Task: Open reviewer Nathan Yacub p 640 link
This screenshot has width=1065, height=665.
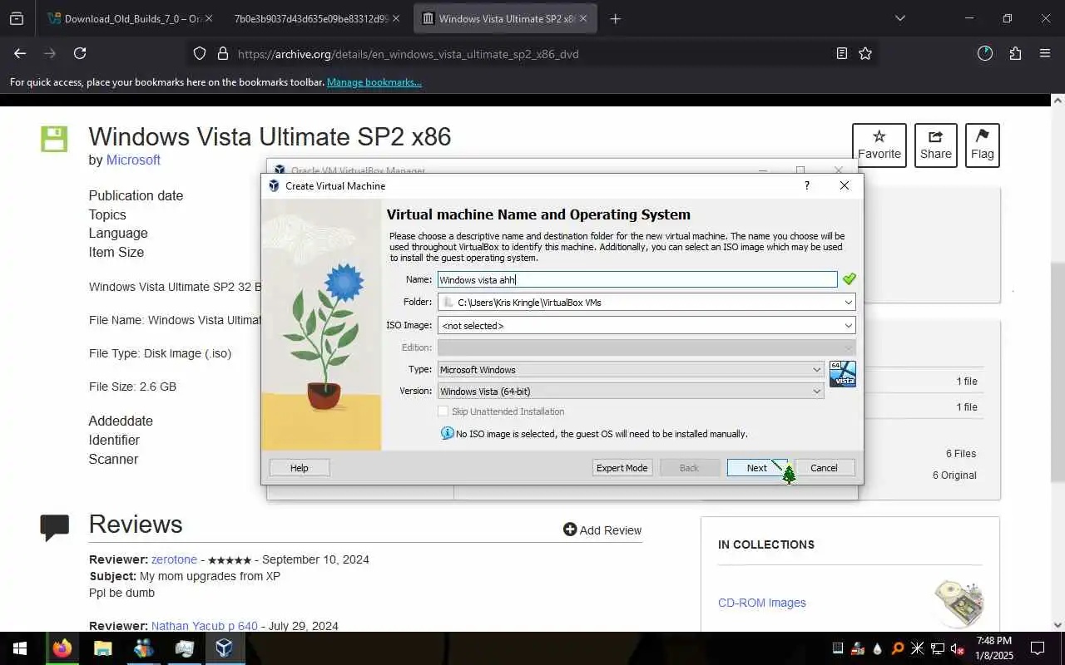Action: (204, 626)
